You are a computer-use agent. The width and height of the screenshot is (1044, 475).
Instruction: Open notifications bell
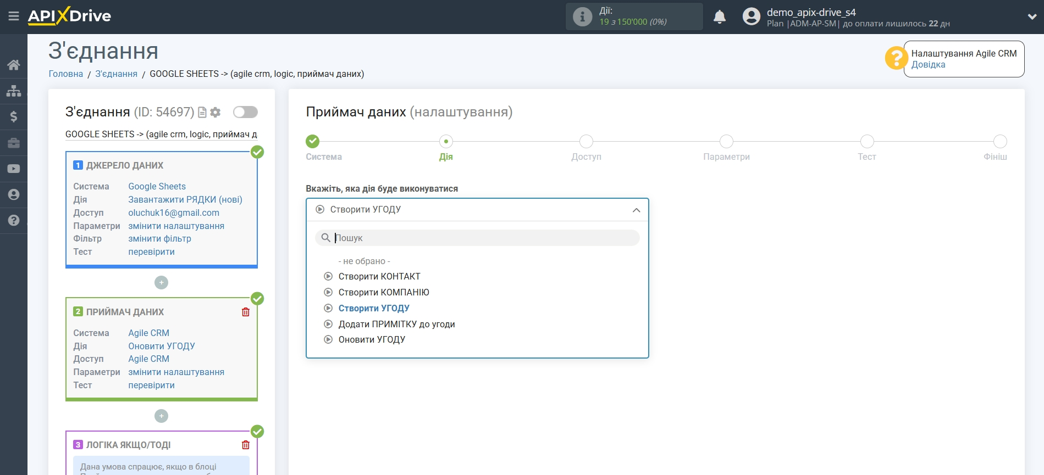click(720, 17)
